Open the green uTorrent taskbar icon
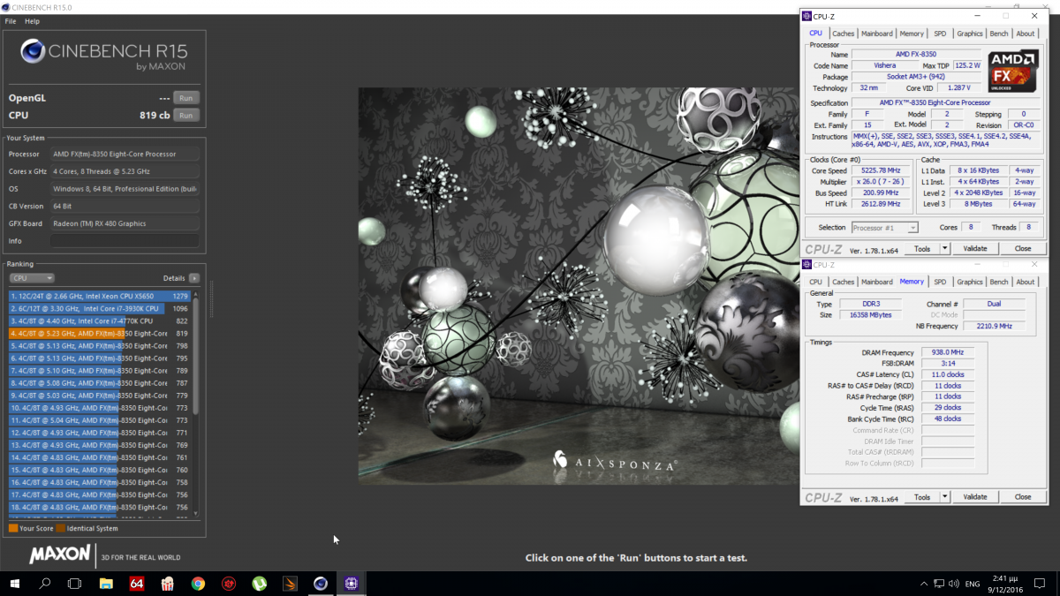The width and height of the screenshot is (1060, 596). (259, 584)
